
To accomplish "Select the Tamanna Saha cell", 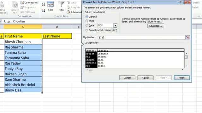I will click(x=23, y=58).
